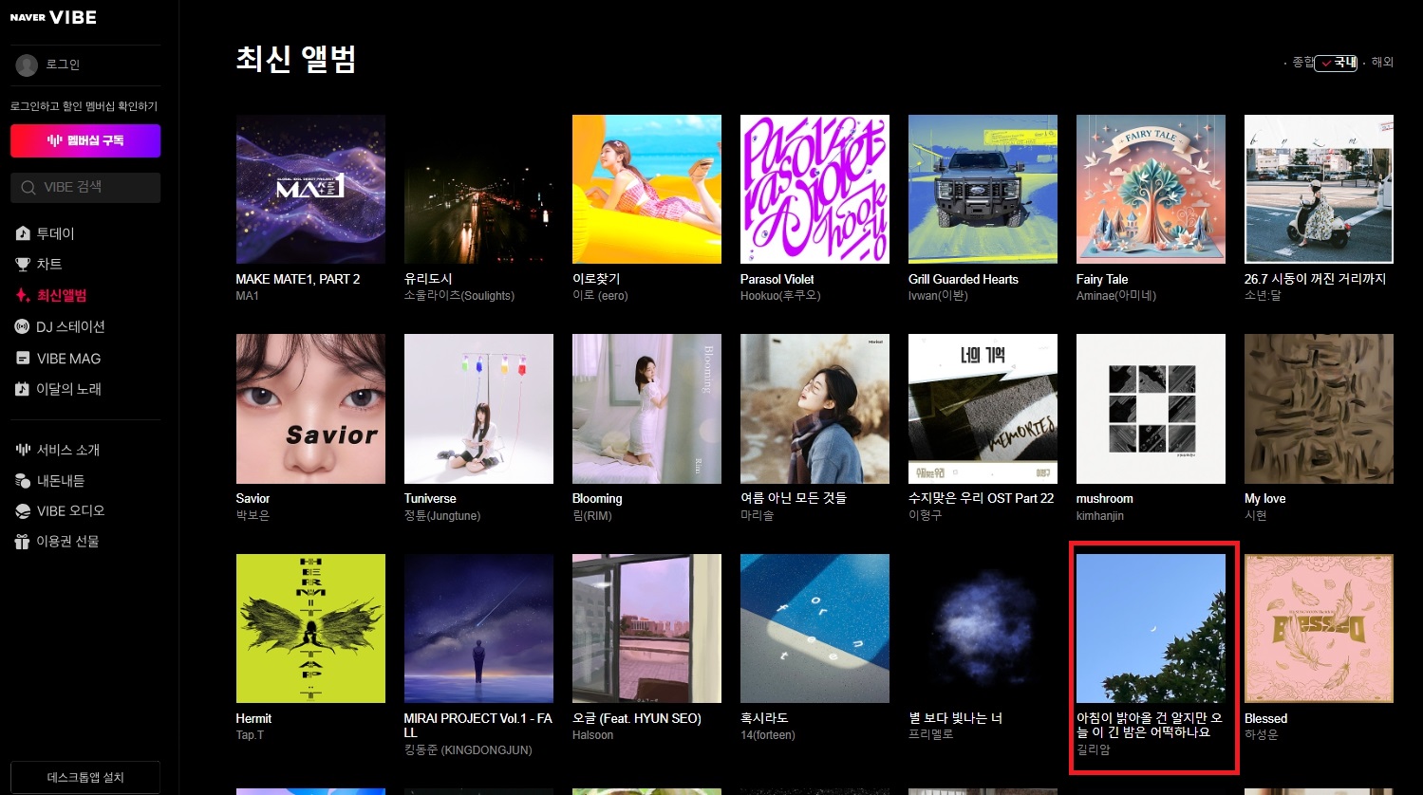Open 이달의 노래 page
Viewport: 1423px width, 795px height.
coord(68,389)
